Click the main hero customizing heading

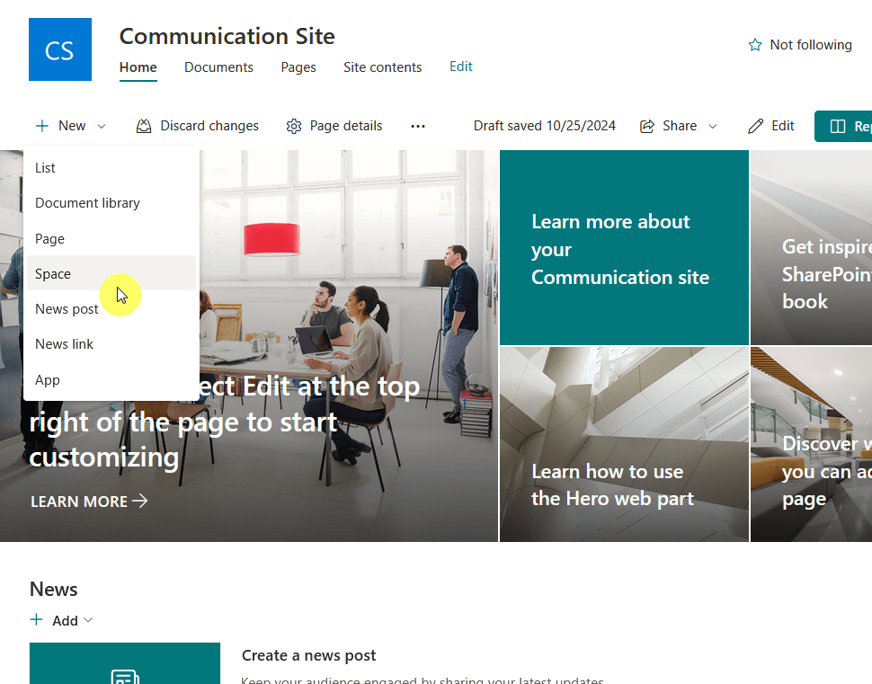[224, 422]
